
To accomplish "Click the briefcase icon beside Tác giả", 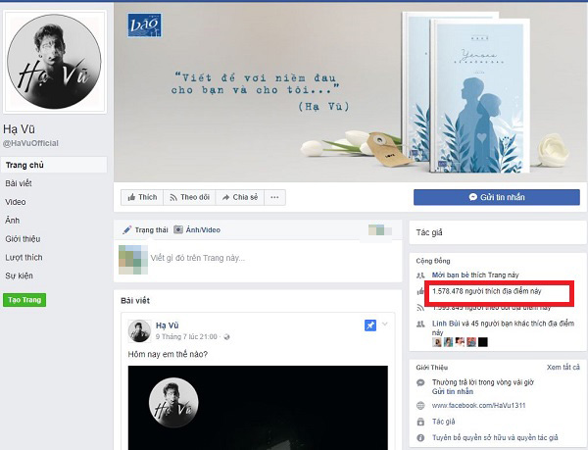I will tap(420, 422).
